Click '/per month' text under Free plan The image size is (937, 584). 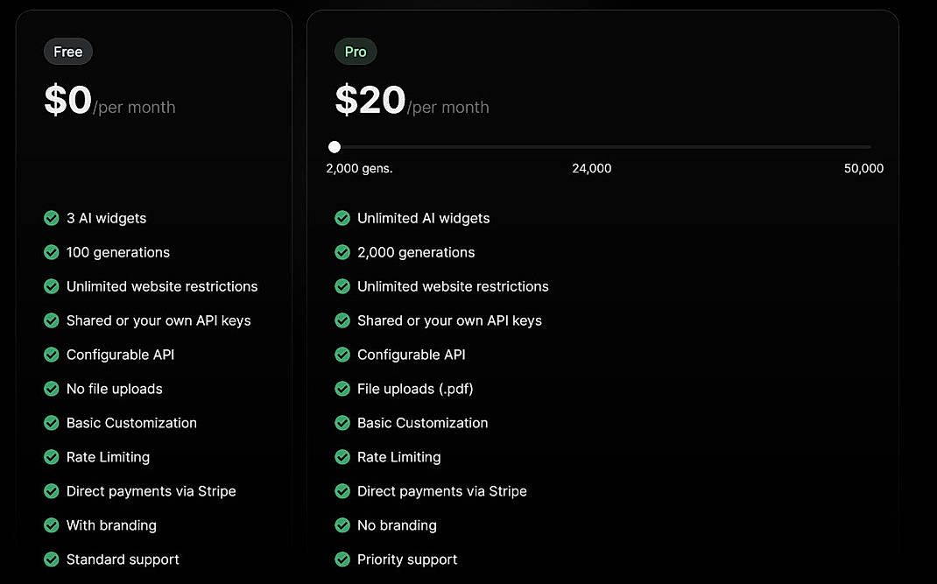(135, 108)
